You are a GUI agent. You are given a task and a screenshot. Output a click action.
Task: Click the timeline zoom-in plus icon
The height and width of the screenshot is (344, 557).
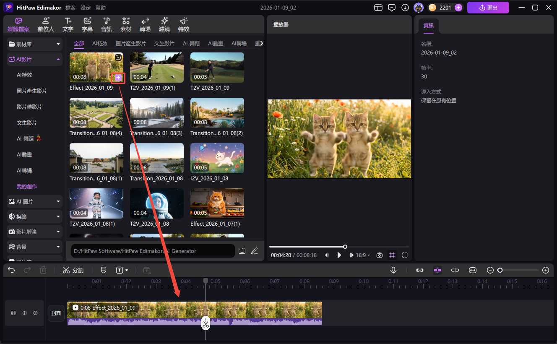pyautogui.click(x=546, y=270)
